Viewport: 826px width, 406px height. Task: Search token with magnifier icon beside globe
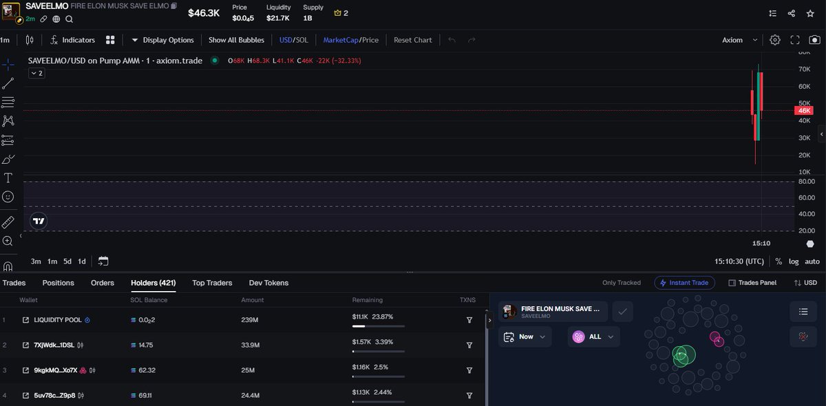click(x=70, y=19)
